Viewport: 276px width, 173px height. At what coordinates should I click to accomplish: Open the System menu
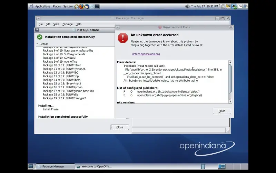pos(68,6)
